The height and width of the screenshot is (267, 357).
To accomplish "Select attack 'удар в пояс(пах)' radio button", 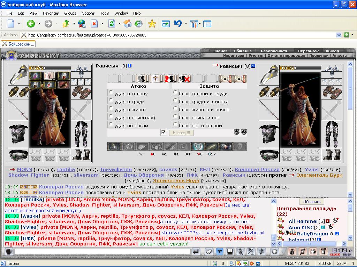I will (x=111, y=116).
